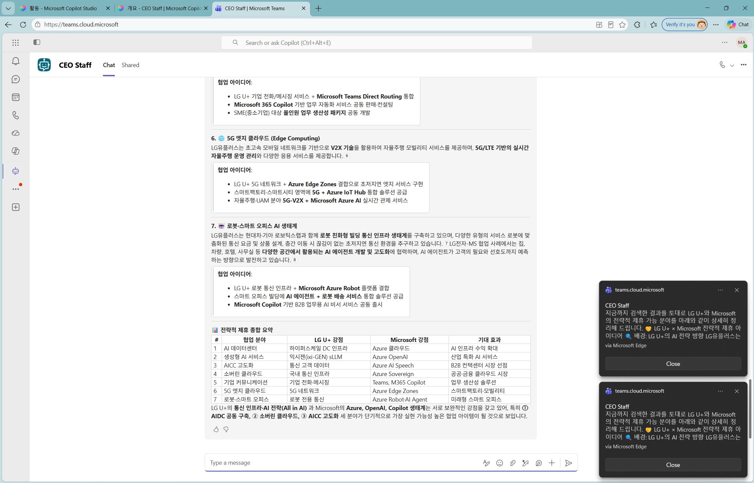The width and height of the screenshot is (754, 483).
Task: Open lower notification options ellipsis
Action: coord(720,391)
